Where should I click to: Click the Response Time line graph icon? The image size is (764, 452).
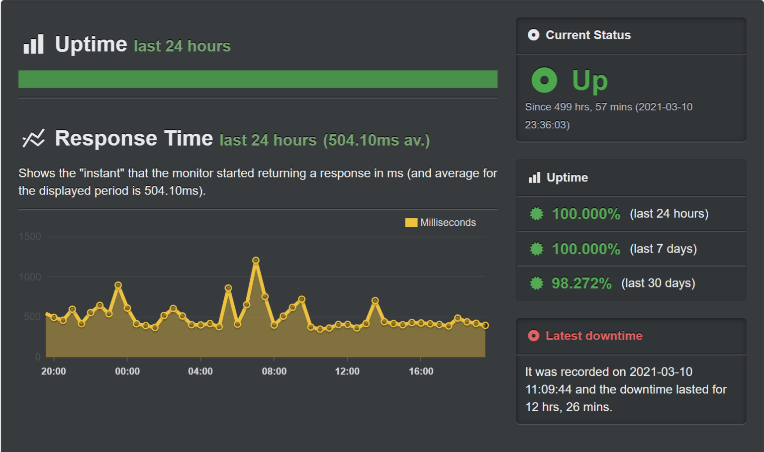point(33,139)
